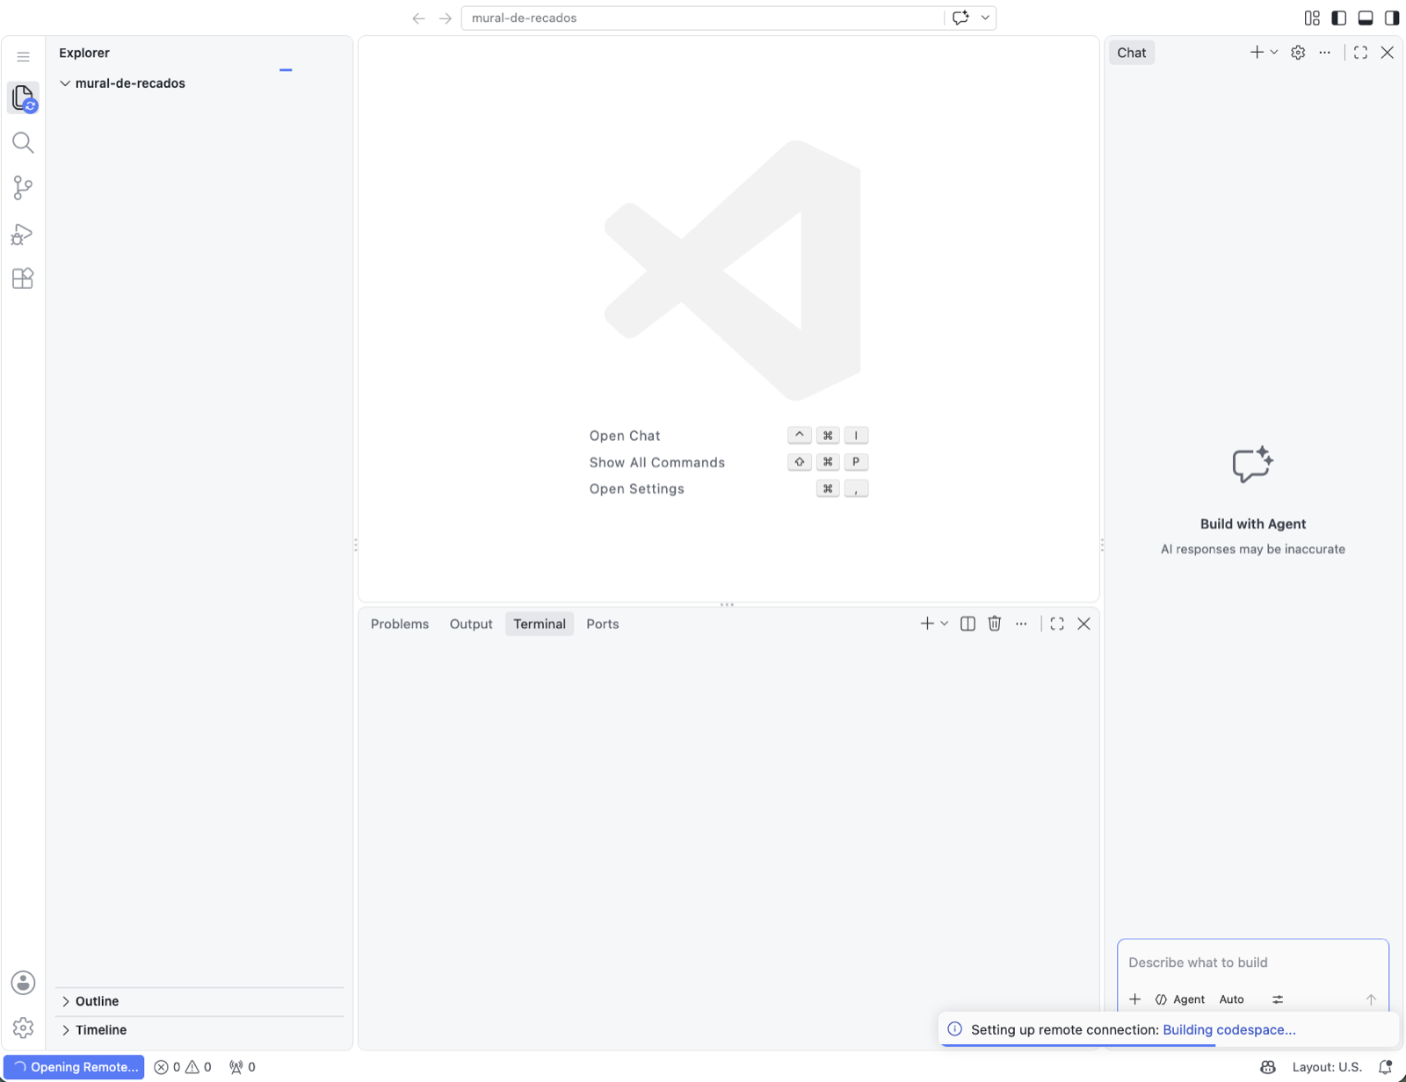1406x1082 pixels.
Task: Maximize the terminal panel size
Action: click(x=1057, y=624)
